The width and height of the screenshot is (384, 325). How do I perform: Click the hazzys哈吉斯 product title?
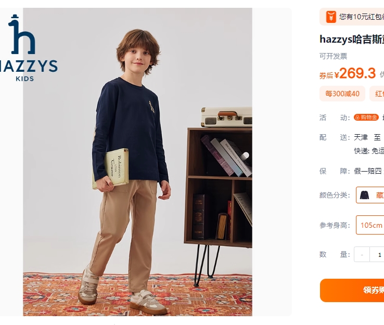(x=352, y=40)
